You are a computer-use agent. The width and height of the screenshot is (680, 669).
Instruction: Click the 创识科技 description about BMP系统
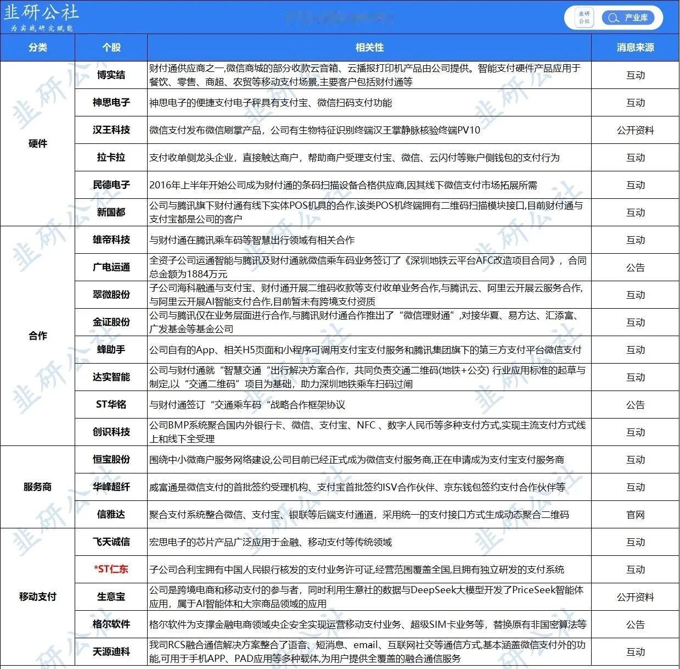point(367,432)
